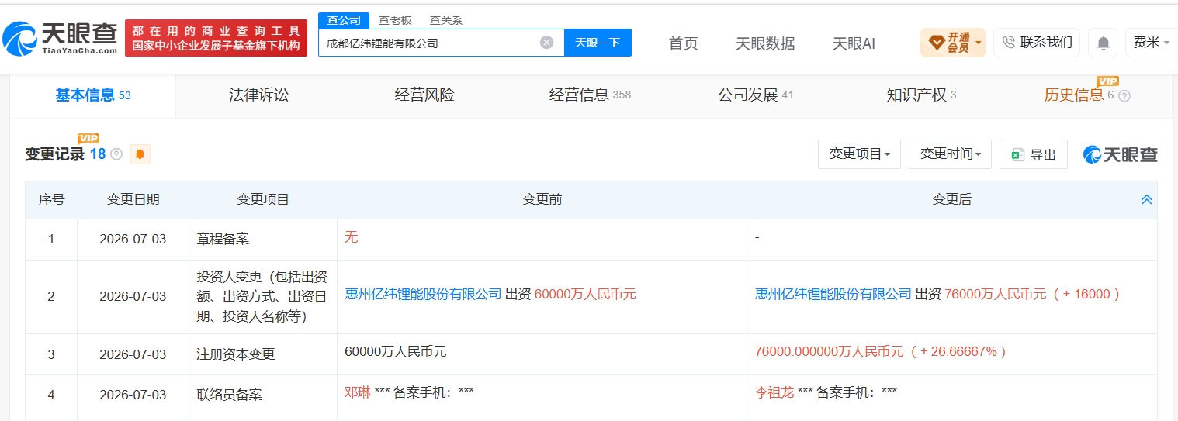Click the 序号 column header

pyautogui.click(x=51, y=200)
